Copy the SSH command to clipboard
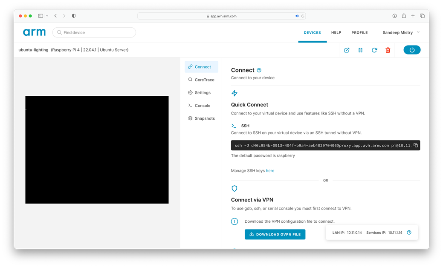Image resolution: width=443 pixels, height=267 pixels. pyautogui.click(x=416, y=145)
